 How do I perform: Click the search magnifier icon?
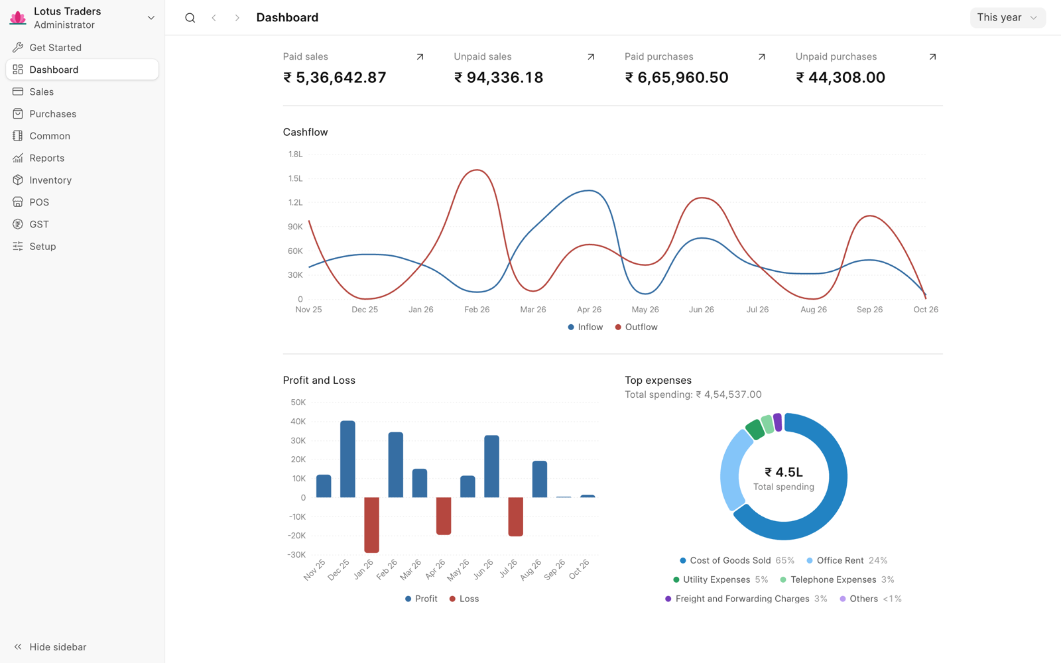tap(190, 18)
